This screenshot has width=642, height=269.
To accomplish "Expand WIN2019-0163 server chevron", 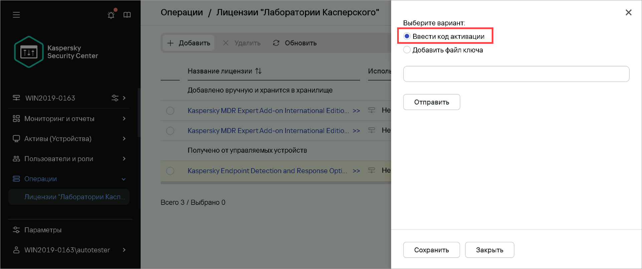I will click(124, 98).
